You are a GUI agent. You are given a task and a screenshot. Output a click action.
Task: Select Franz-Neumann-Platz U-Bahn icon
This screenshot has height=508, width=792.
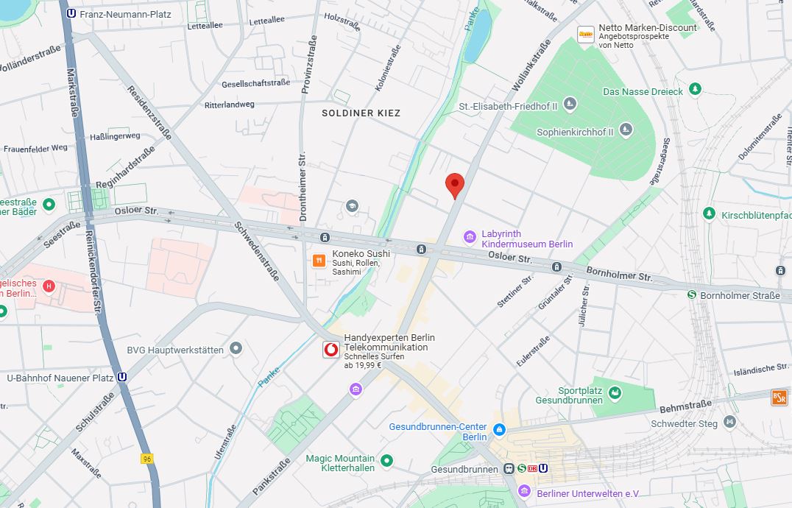click(x=71, y=14)
